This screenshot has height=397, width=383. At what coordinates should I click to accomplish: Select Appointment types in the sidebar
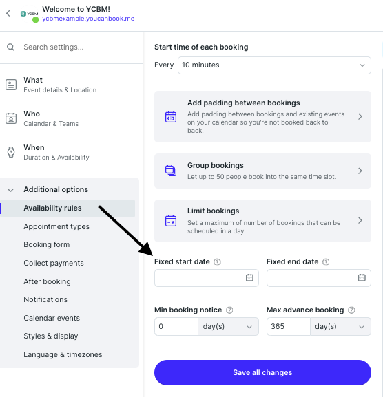click(x=56, y=226)
